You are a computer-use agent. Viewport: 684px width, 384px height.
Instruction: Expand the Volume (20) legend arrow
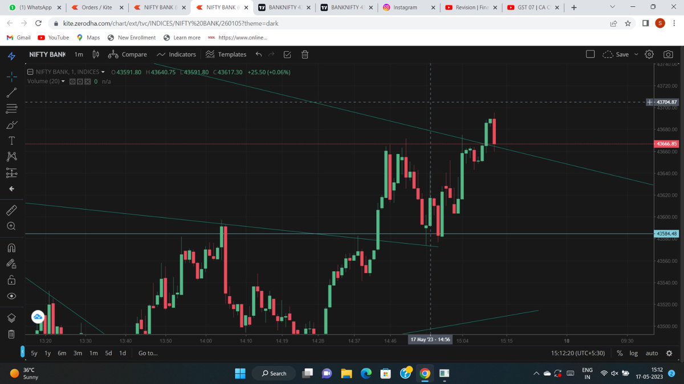[63, 81]
